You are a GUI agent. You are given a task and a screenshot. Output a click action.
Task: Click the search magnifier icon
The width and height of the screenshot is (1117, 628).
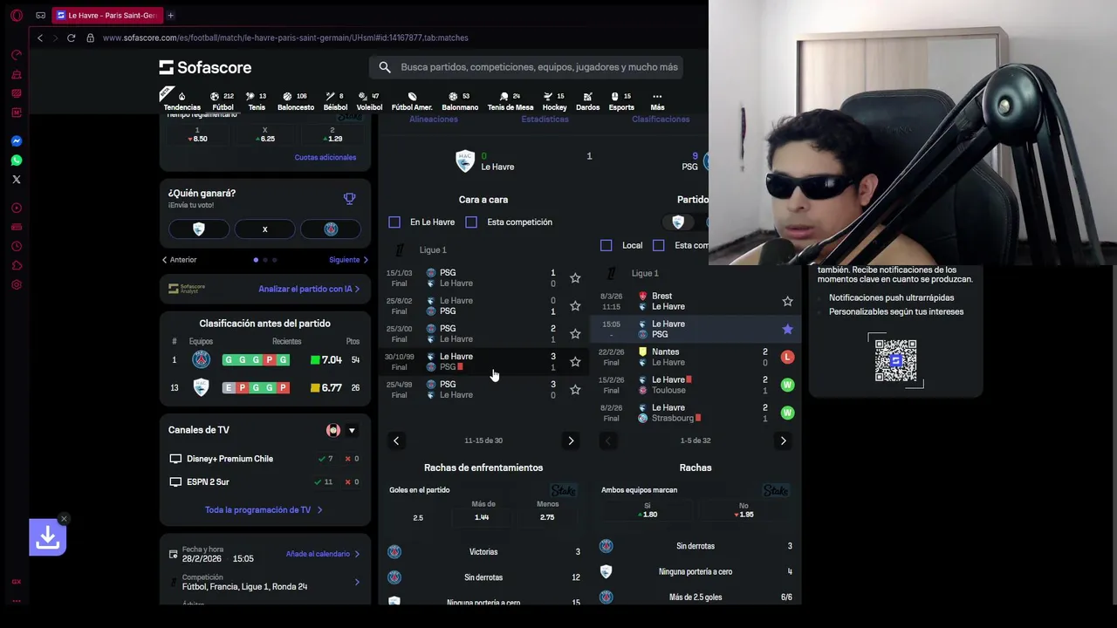pyautogui.click(x=385, y=67)
